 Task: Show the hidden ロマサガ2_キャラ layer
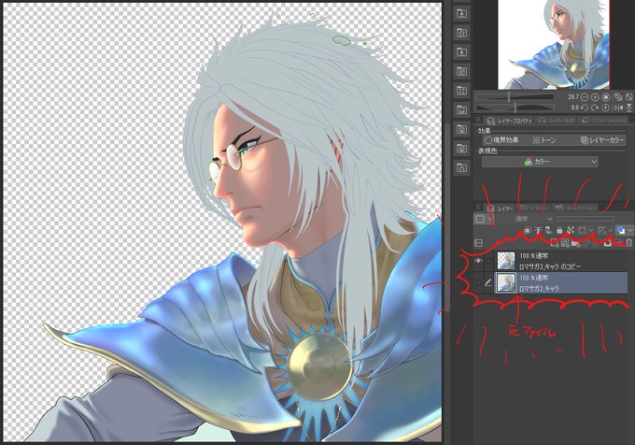(x=478, y=282)
